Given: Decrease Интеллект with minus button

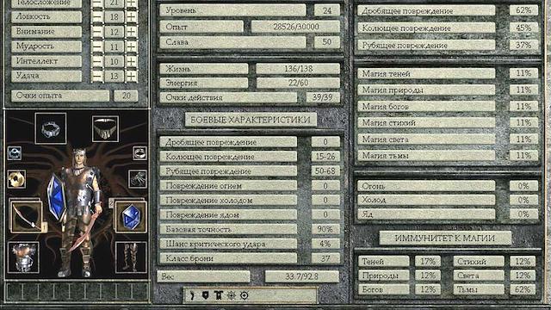Looking at the screenshot, I should pyautogui.click(x=97, y=61).
